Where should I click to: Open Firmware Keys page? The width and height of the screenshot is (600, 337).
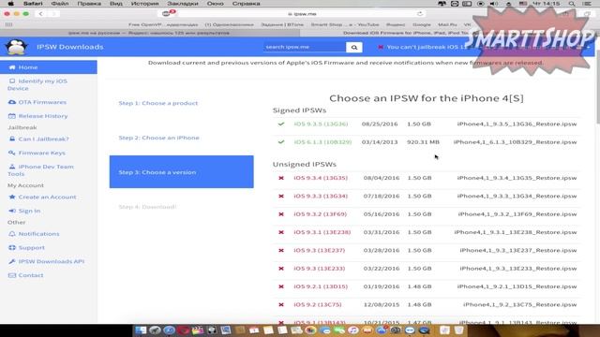pos(37,153)
